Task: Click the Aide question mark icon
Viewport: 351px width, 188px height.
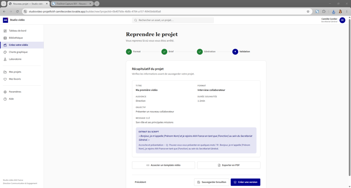Action: [x=5, y=99]
